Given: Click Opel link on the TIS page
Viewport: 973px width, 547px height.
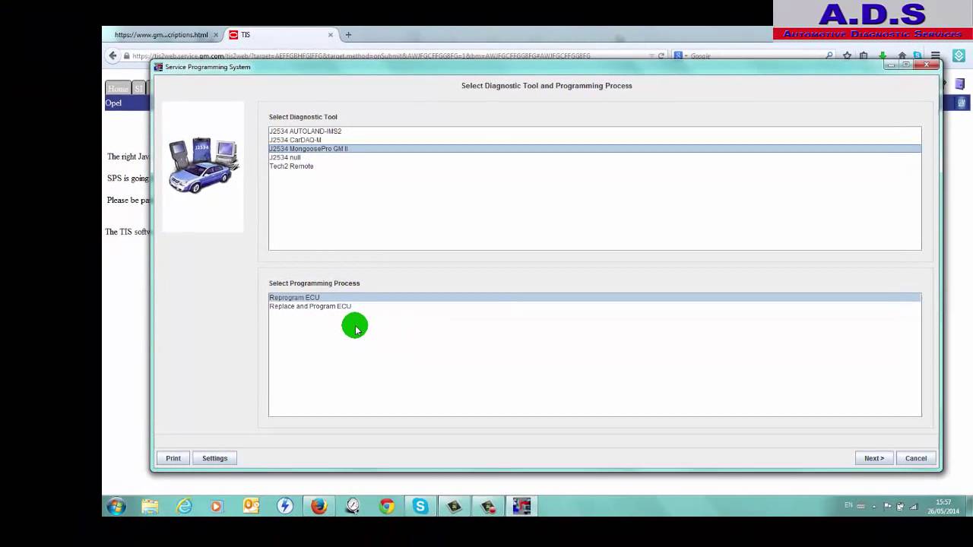Looking at the screenshot, I should [113, 103].
